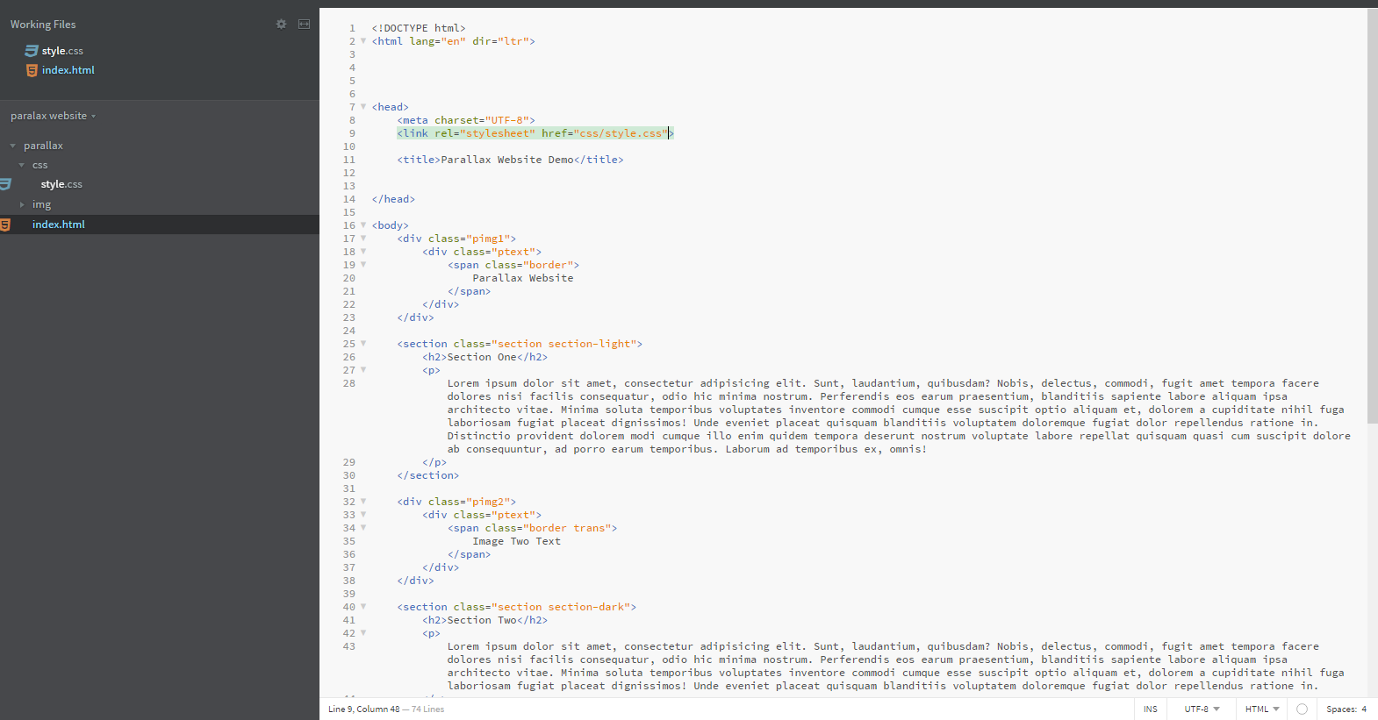The width and height of the screenshot is (1378, 720).
Task: Select style.css in Working Files
Action: [62, 51]
